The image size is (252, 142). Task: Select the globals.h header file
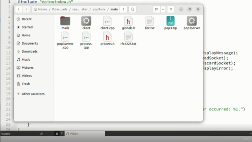(128, 23)
